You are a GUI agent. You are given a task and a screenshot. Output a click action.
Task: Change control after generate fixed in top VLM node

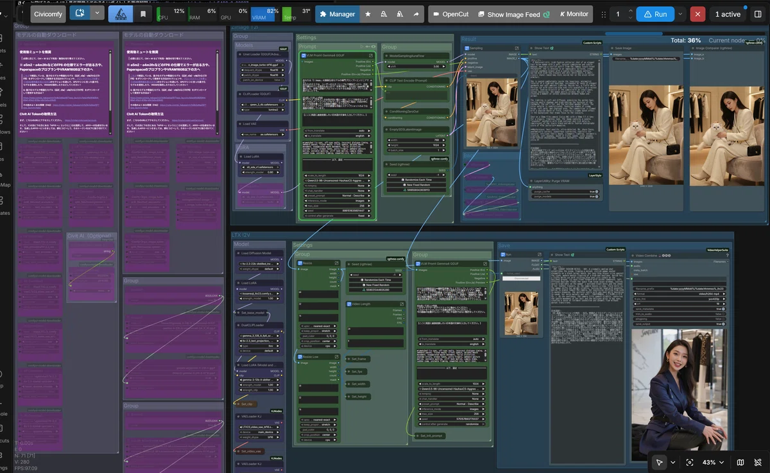pyautogui.click(x=337, y=216)
